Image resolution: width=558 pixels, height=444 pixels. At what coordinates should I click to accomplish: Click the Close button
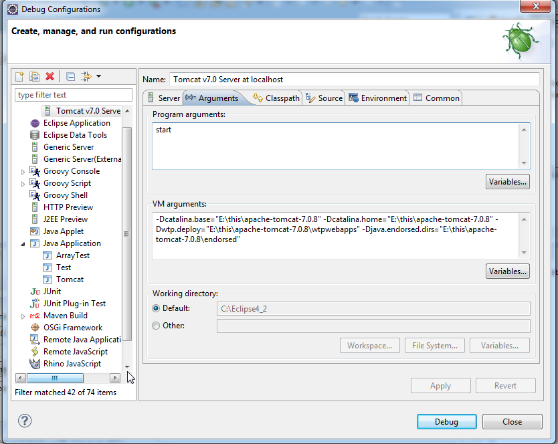pyautogui.click(x=512, y=421)
